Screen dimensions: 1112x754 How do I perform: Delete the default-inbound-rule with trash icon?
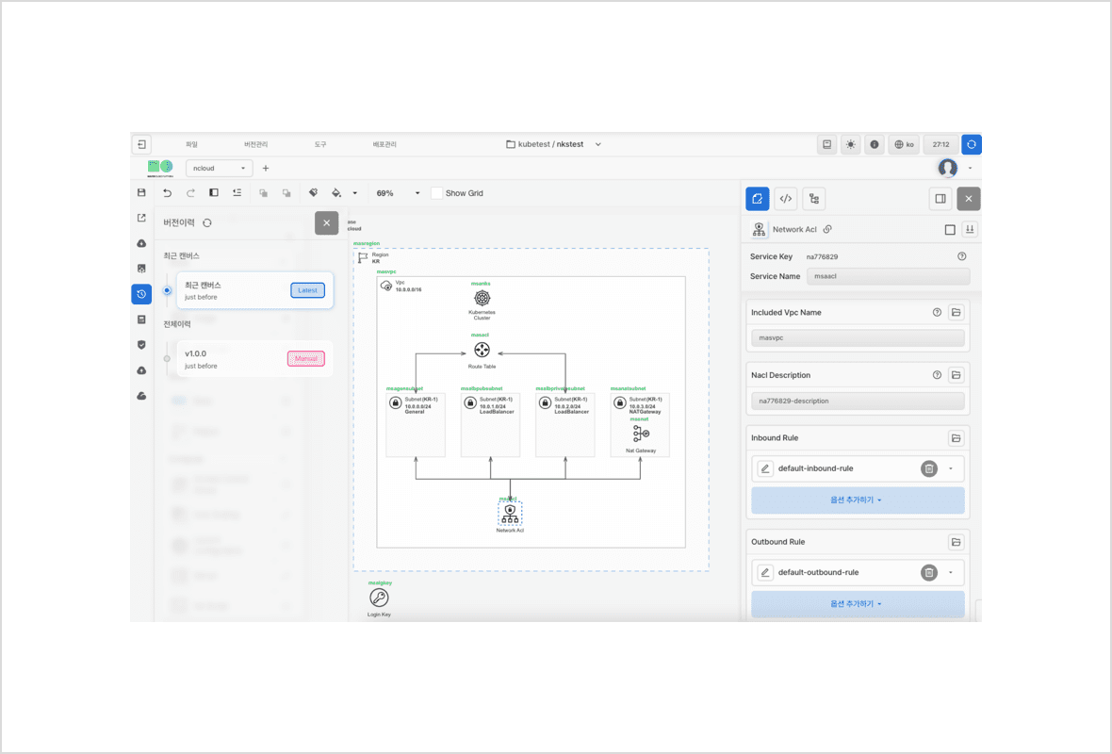(928, 468)
